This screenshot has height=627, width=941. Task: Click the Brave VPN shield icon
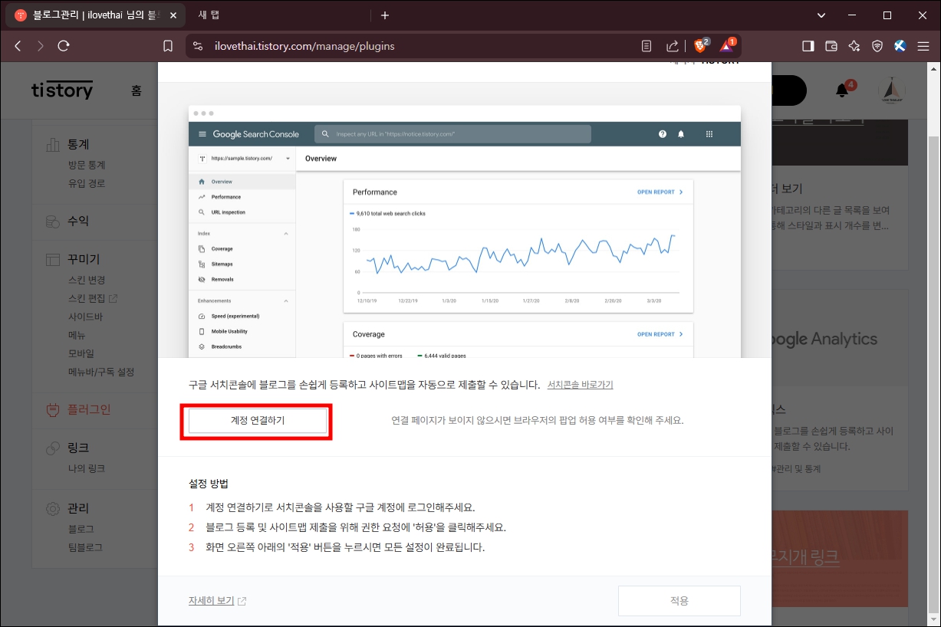click(x=877, y=46)
